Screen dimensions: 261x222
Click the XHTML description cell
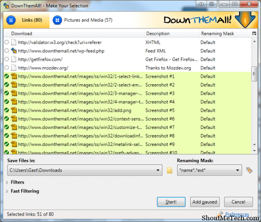pyautogui.click(x=153, y=42)
